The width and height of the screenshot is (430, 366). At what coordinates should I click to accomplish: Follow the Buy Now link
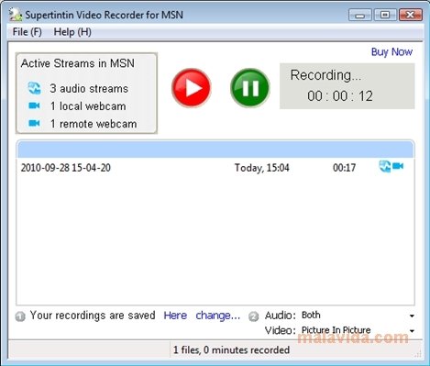[x=391, y=51]
